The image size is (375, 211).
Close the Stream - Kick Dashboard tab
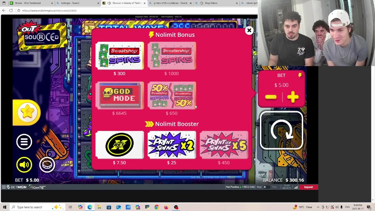(52, 3)
